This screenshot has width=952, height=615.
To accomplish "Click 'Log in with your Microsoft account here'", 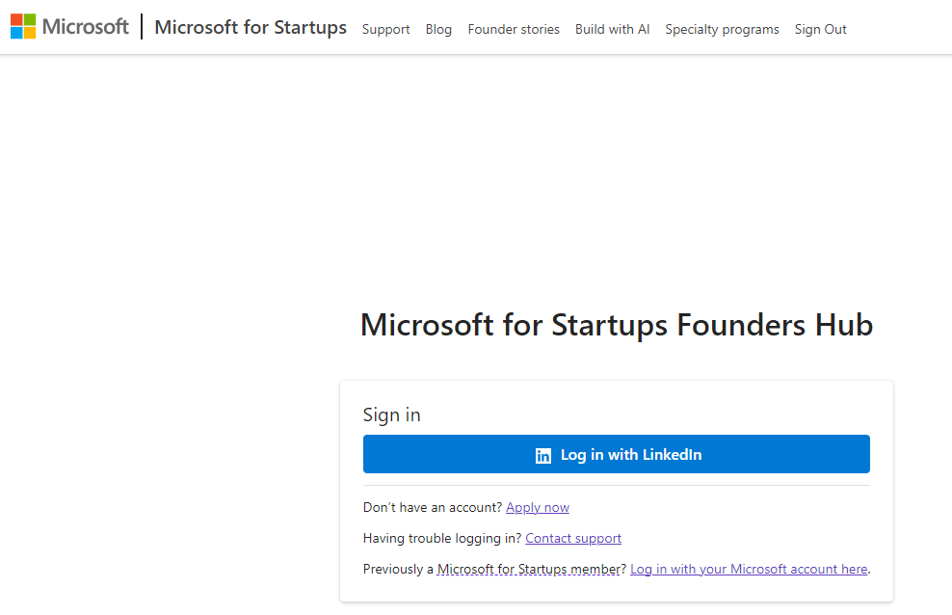I will point(749,570).
